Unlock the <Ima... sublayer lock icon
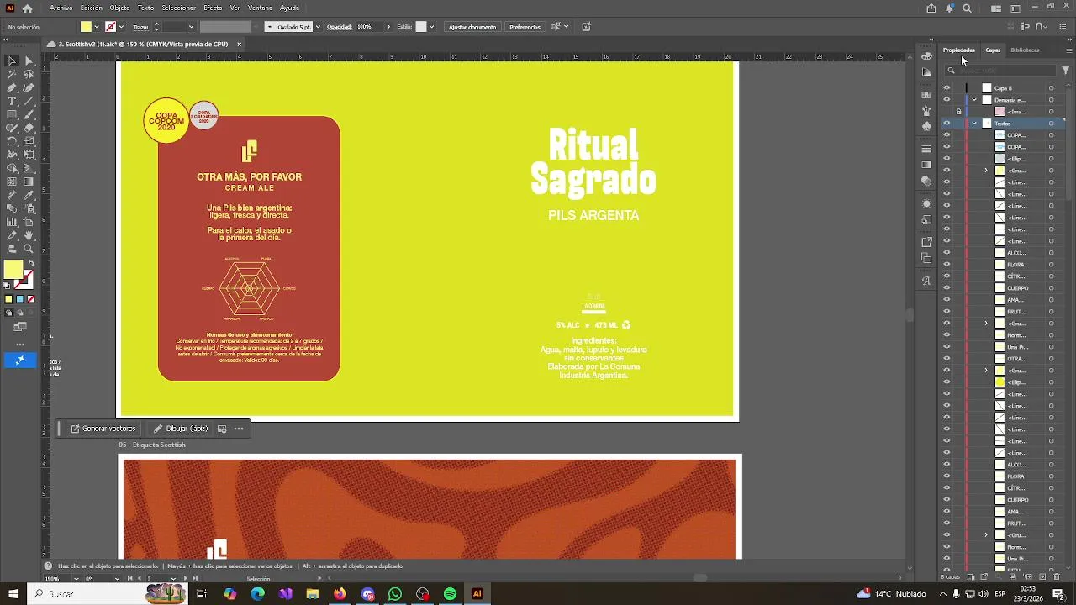1076x605 pixels. click(958, 112)
